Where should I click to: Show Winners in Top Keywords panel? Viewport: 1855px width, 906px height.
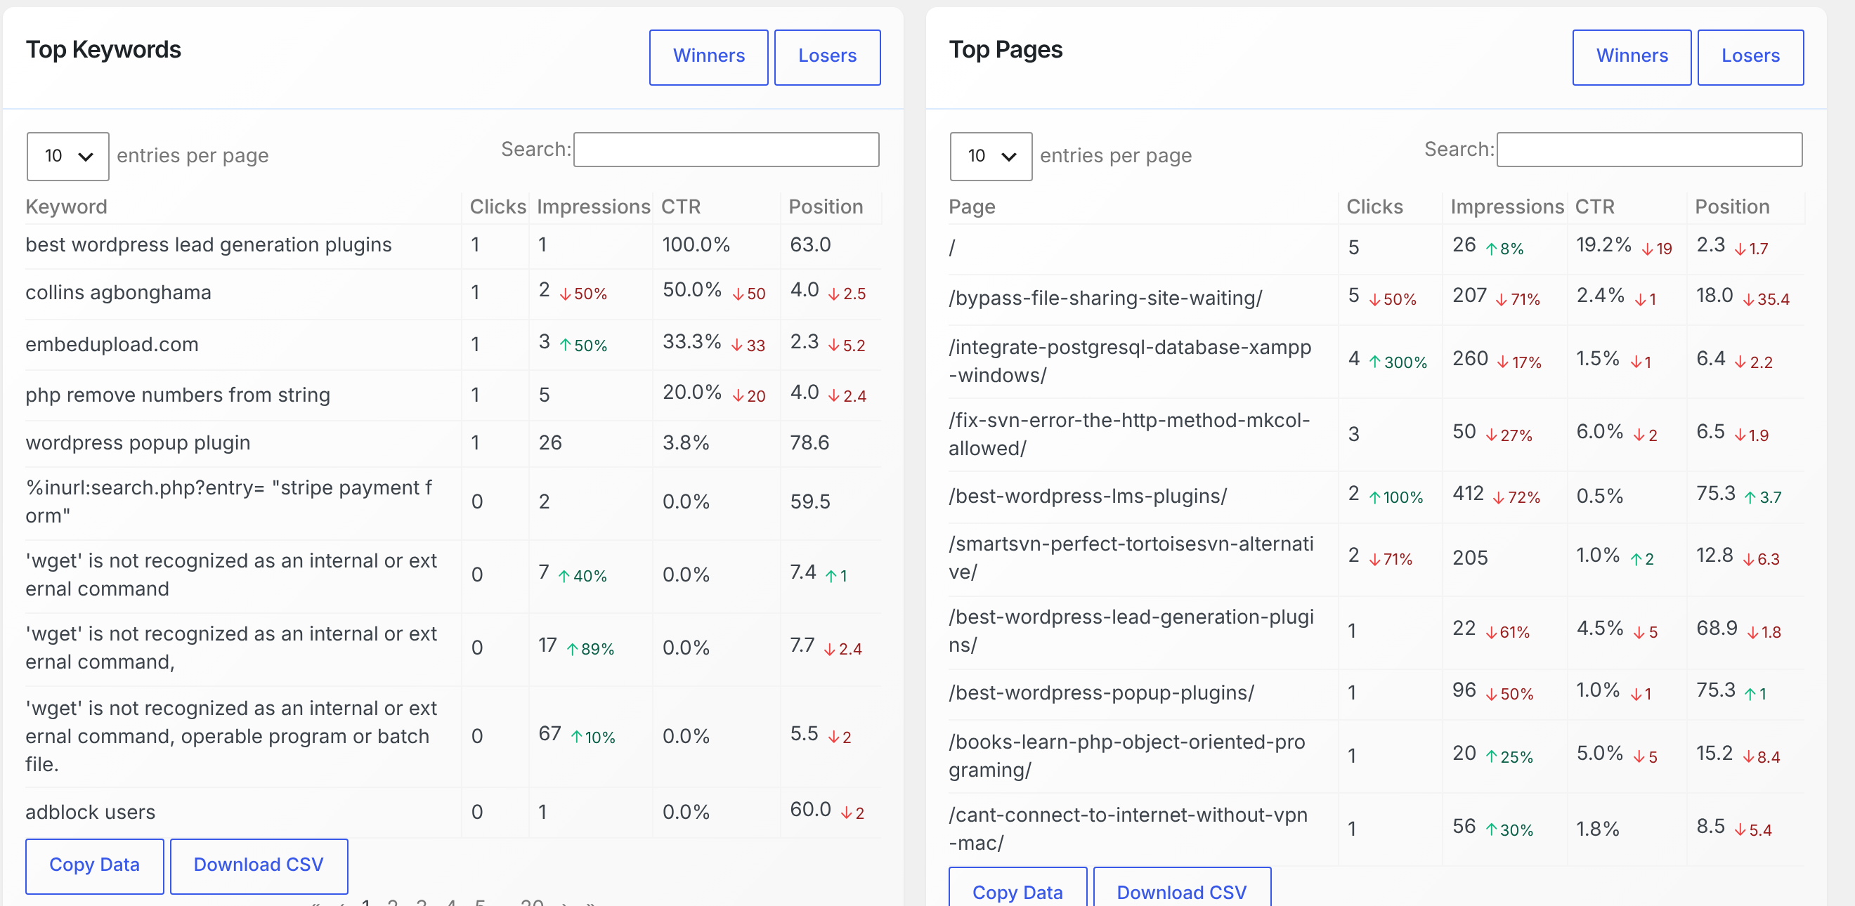pos(708,57)
